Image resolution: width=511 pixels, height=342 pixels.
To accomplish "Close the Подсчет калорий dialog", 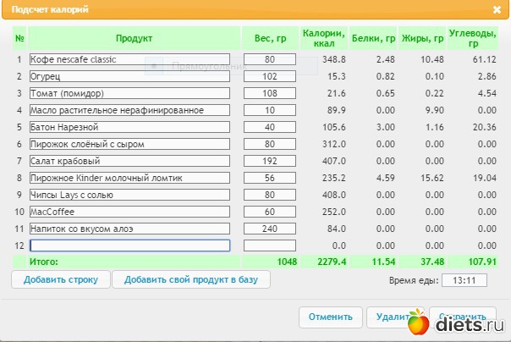I will click(x=497, y=10).
